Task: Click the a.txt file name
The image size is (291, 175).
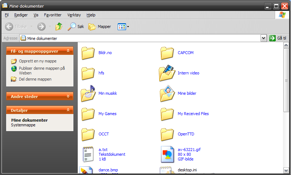Action: click(x=103, y=150)
